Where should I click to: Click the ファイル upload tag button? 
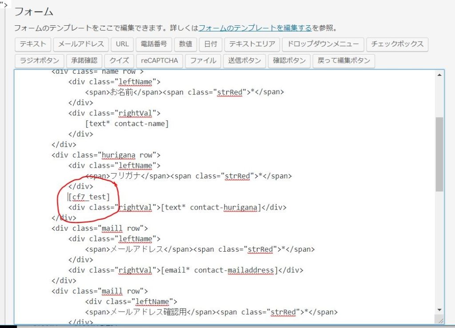[x=203, y=60]
